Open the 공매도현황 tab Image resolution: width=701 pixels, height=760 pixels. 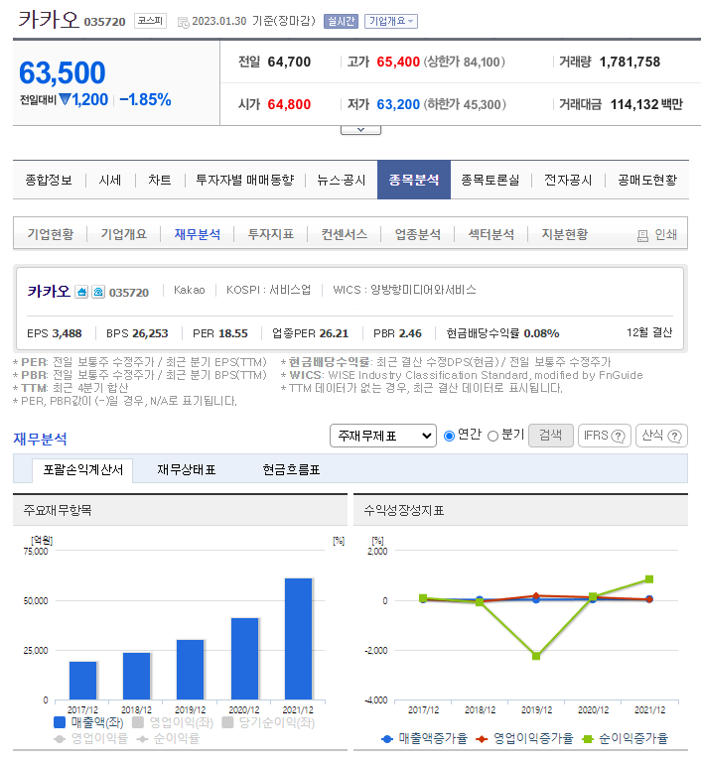(x=647, y=181)
